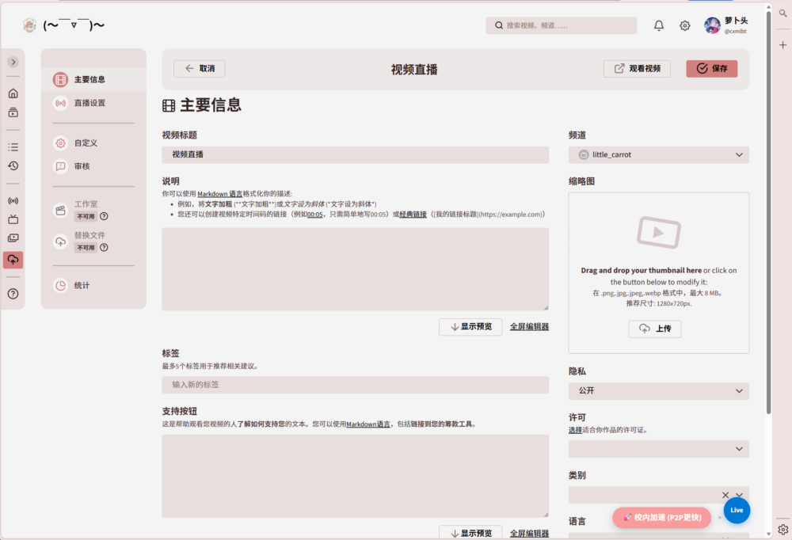This screenshot has height=540, width=792.
Task: Expand the 许可 license dropdown
Action: tap(658, 449)
